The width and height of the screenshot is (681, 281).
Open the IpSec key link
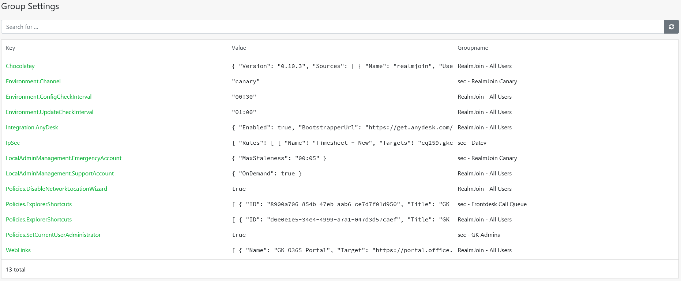(13, 143)
